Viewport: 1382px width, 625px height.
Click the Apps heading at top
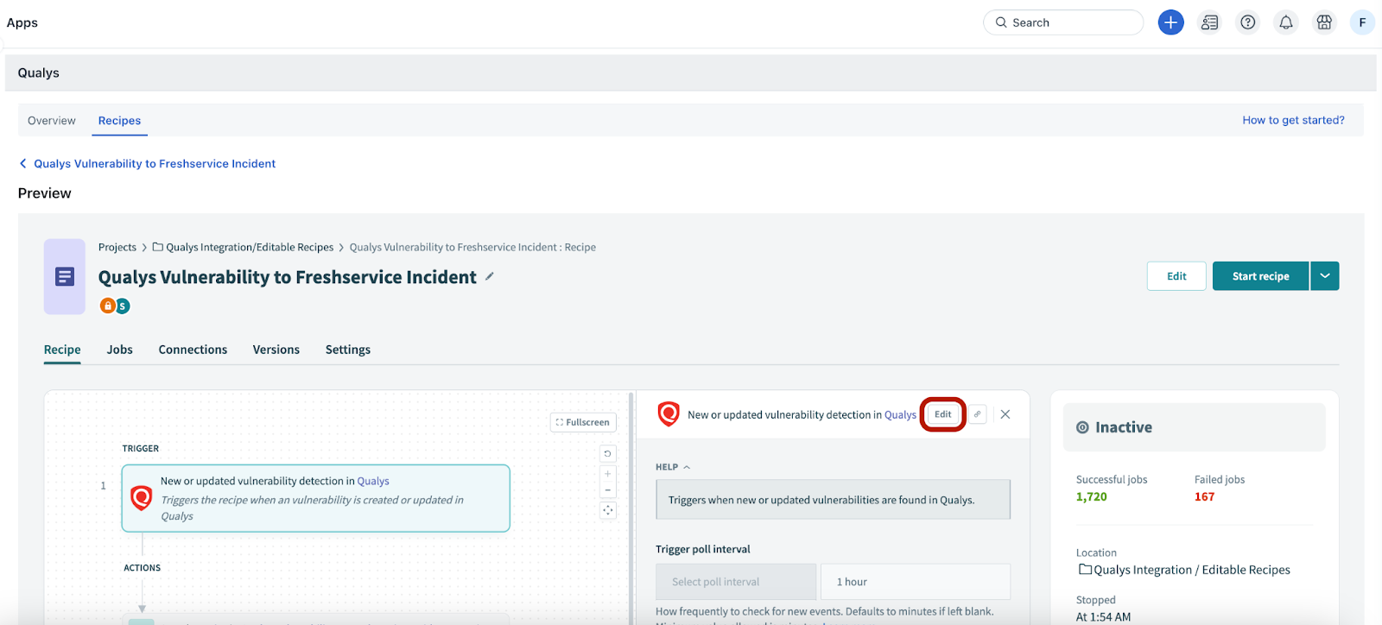[22, 22]
